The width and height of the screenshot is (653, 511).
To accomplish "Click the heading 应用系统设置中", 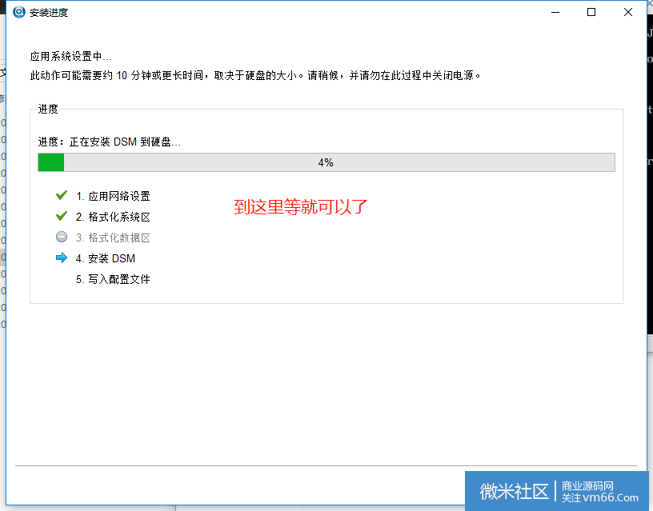I will (70, 56).
